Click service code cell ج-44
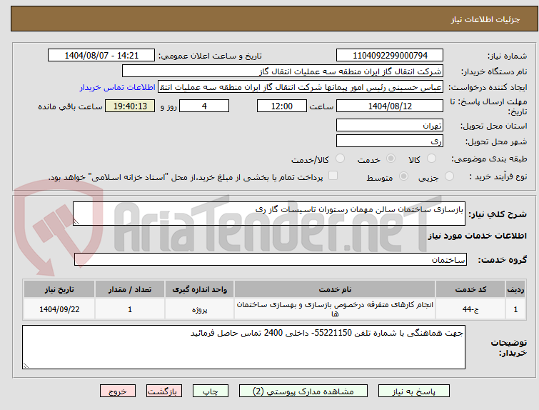This screenshot has height=410, width=539. 470,309
